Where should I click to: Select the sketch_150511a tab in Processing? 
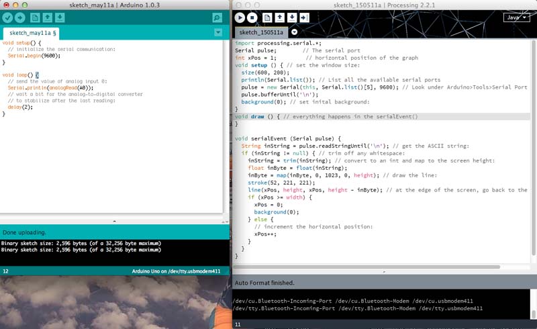(x=261, y=32)
